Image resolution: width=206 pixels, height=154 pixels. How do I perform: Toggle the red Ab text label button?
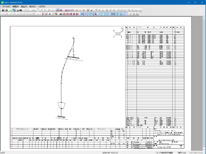(86, 14)
